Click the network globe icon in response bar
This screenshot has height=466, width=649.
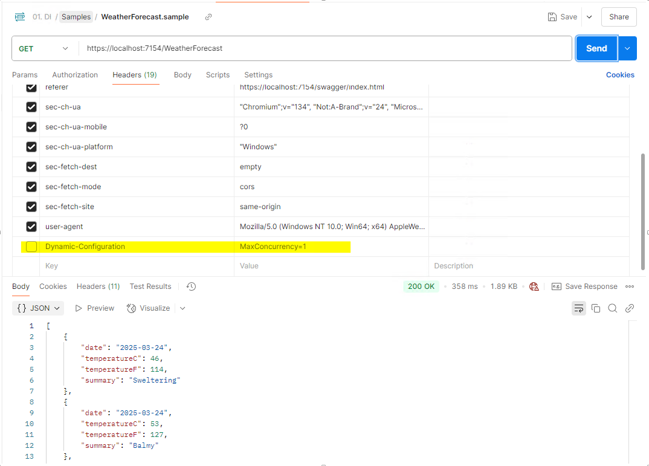pos(534,286)
